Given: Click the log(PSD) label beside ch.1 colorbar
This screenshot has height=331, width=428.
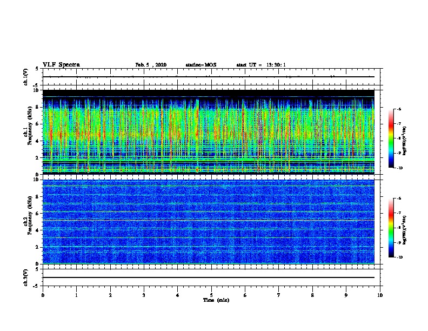Looking at the screenshot, I should [x=404, y=141].
